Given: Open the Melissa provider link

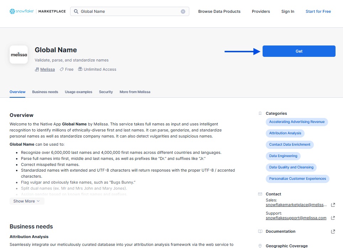Looking at the screenshot, I should click(47, 69).
